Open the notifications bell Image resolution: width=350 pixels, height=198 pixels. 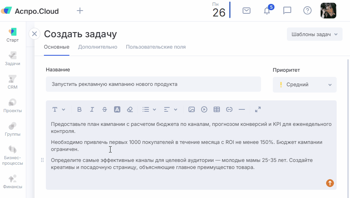[x=267, y=11]
